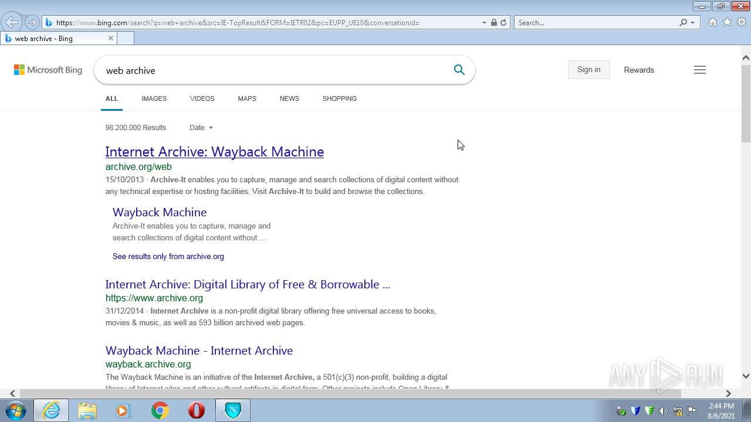Screen dimensions: 751x422
Task: Close the 'web archive - Bing' tab
Action: click(110, 38)
